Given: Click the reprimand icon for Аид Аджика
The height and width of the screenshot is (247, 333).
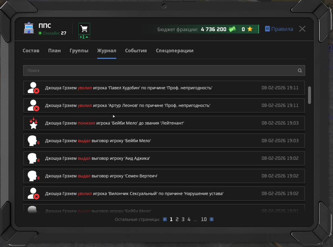Looking at the screenshot, I should click(x=33, y=158).
